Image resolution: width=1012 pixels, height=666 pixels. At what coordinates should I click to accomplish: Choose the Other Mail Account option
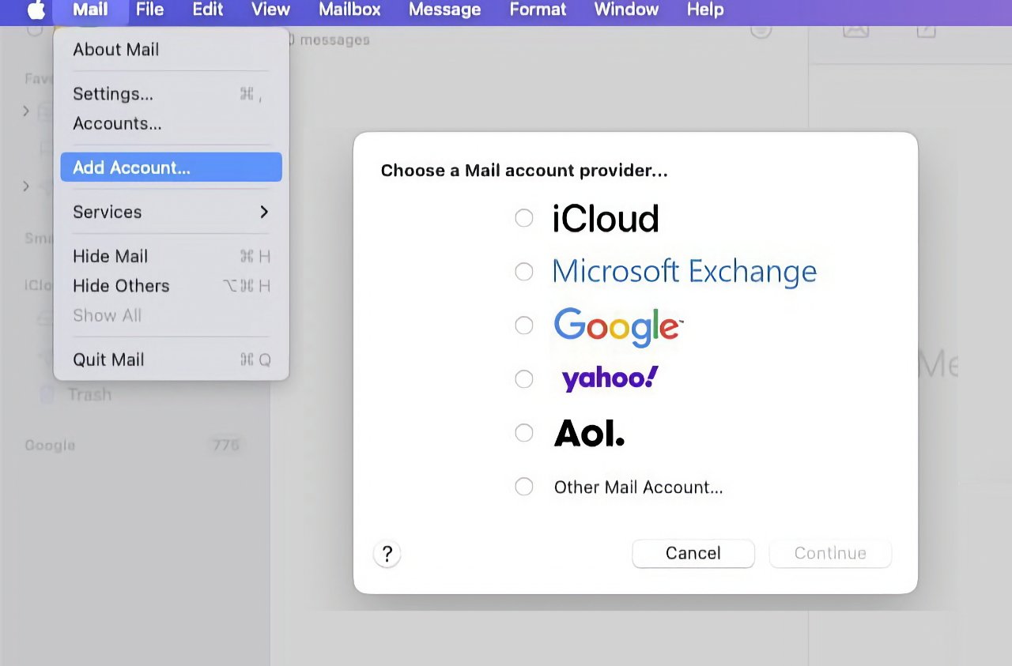click(x=637, y=487)
